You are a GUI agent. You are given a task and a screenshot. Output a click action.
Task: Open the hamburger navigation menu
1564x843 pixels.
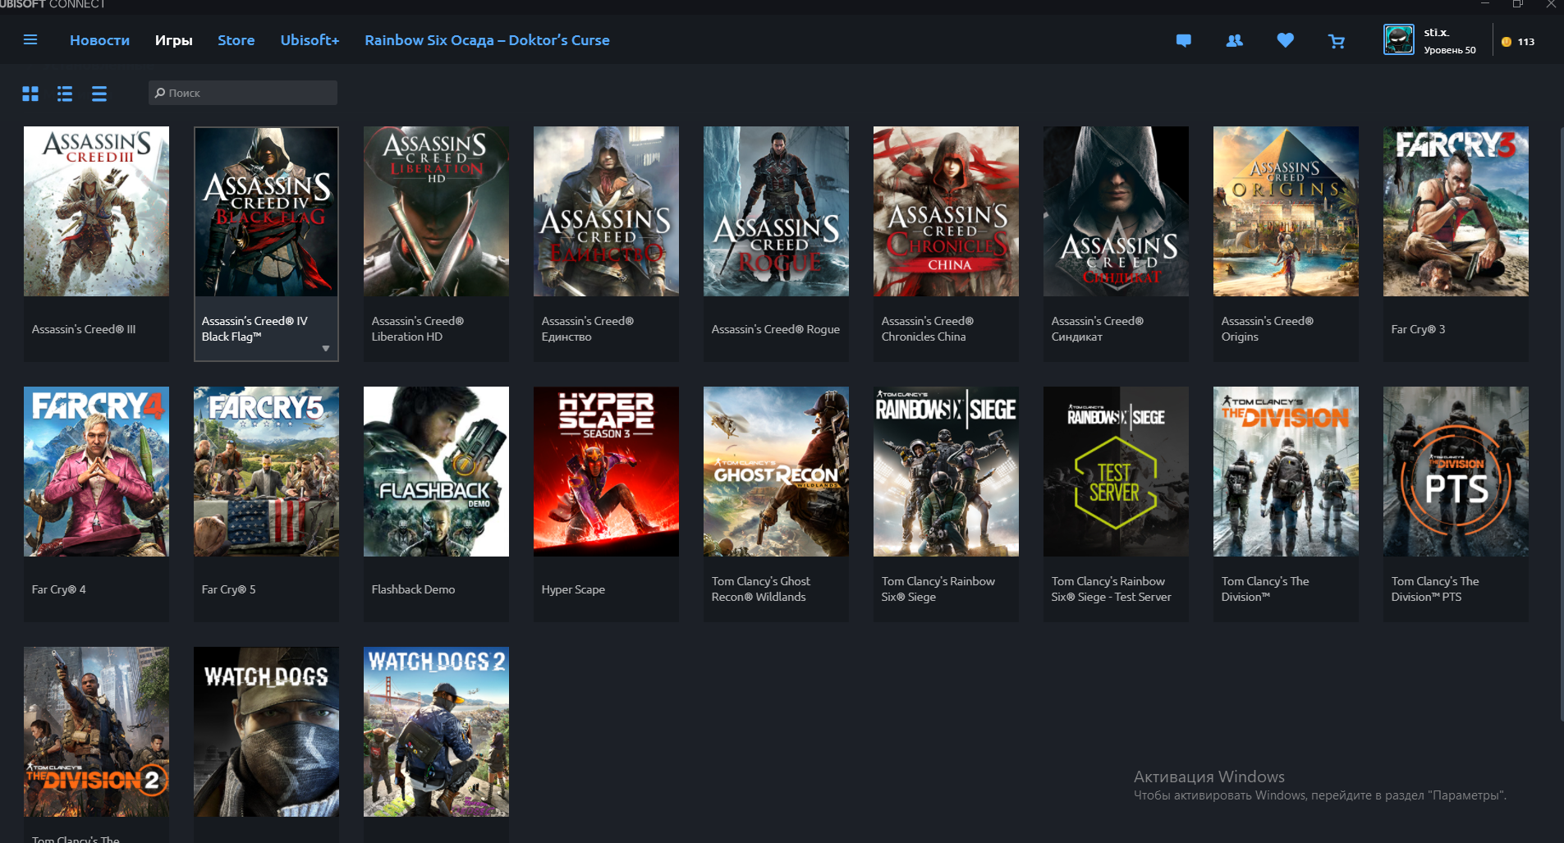coord(30,39)
